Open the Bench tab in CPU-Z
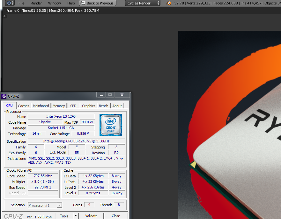This screenshot has width=281, height=219. click(x=104, y=106)
